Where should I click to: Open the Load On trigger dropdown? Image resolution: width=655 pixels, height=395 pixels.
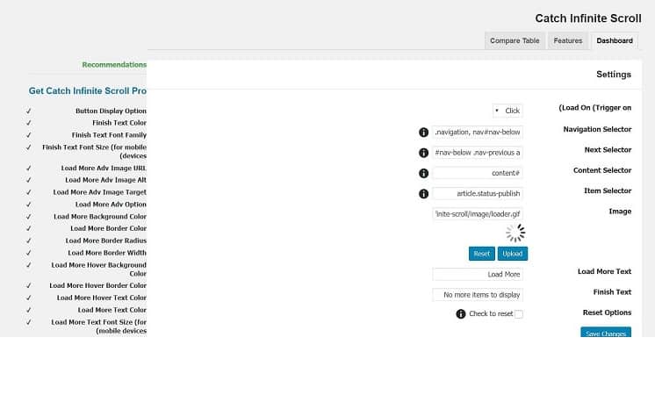507,111
